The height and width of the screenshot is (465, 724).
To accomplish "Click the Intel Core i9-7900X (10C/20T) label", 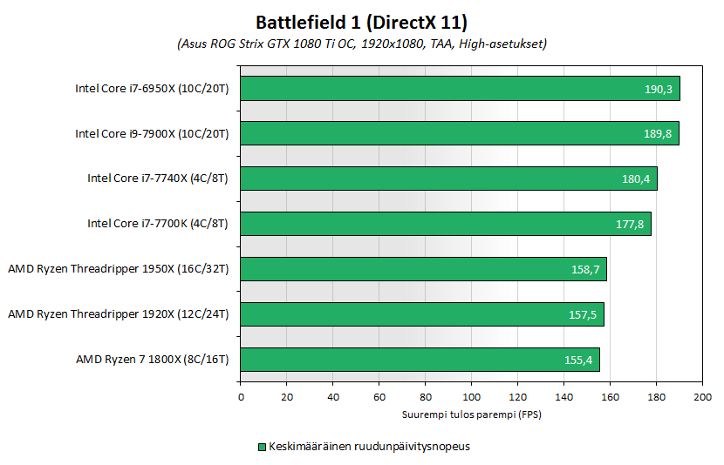I will coord(152,133).
